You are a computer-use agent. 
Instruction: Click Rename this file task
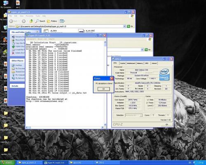pyautogui.click(x=19, y=37)
